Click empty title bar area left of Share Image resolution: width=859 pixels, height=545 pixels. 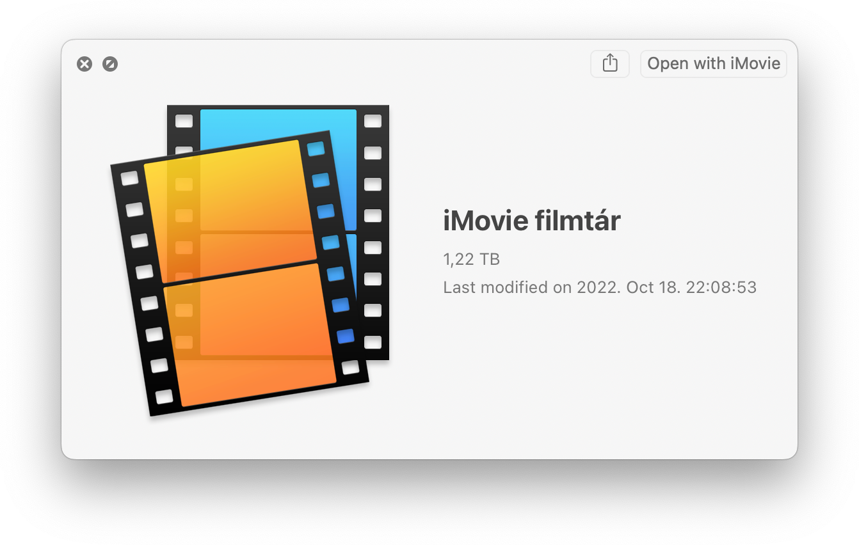pyautogui.click(x=352, y=64)
